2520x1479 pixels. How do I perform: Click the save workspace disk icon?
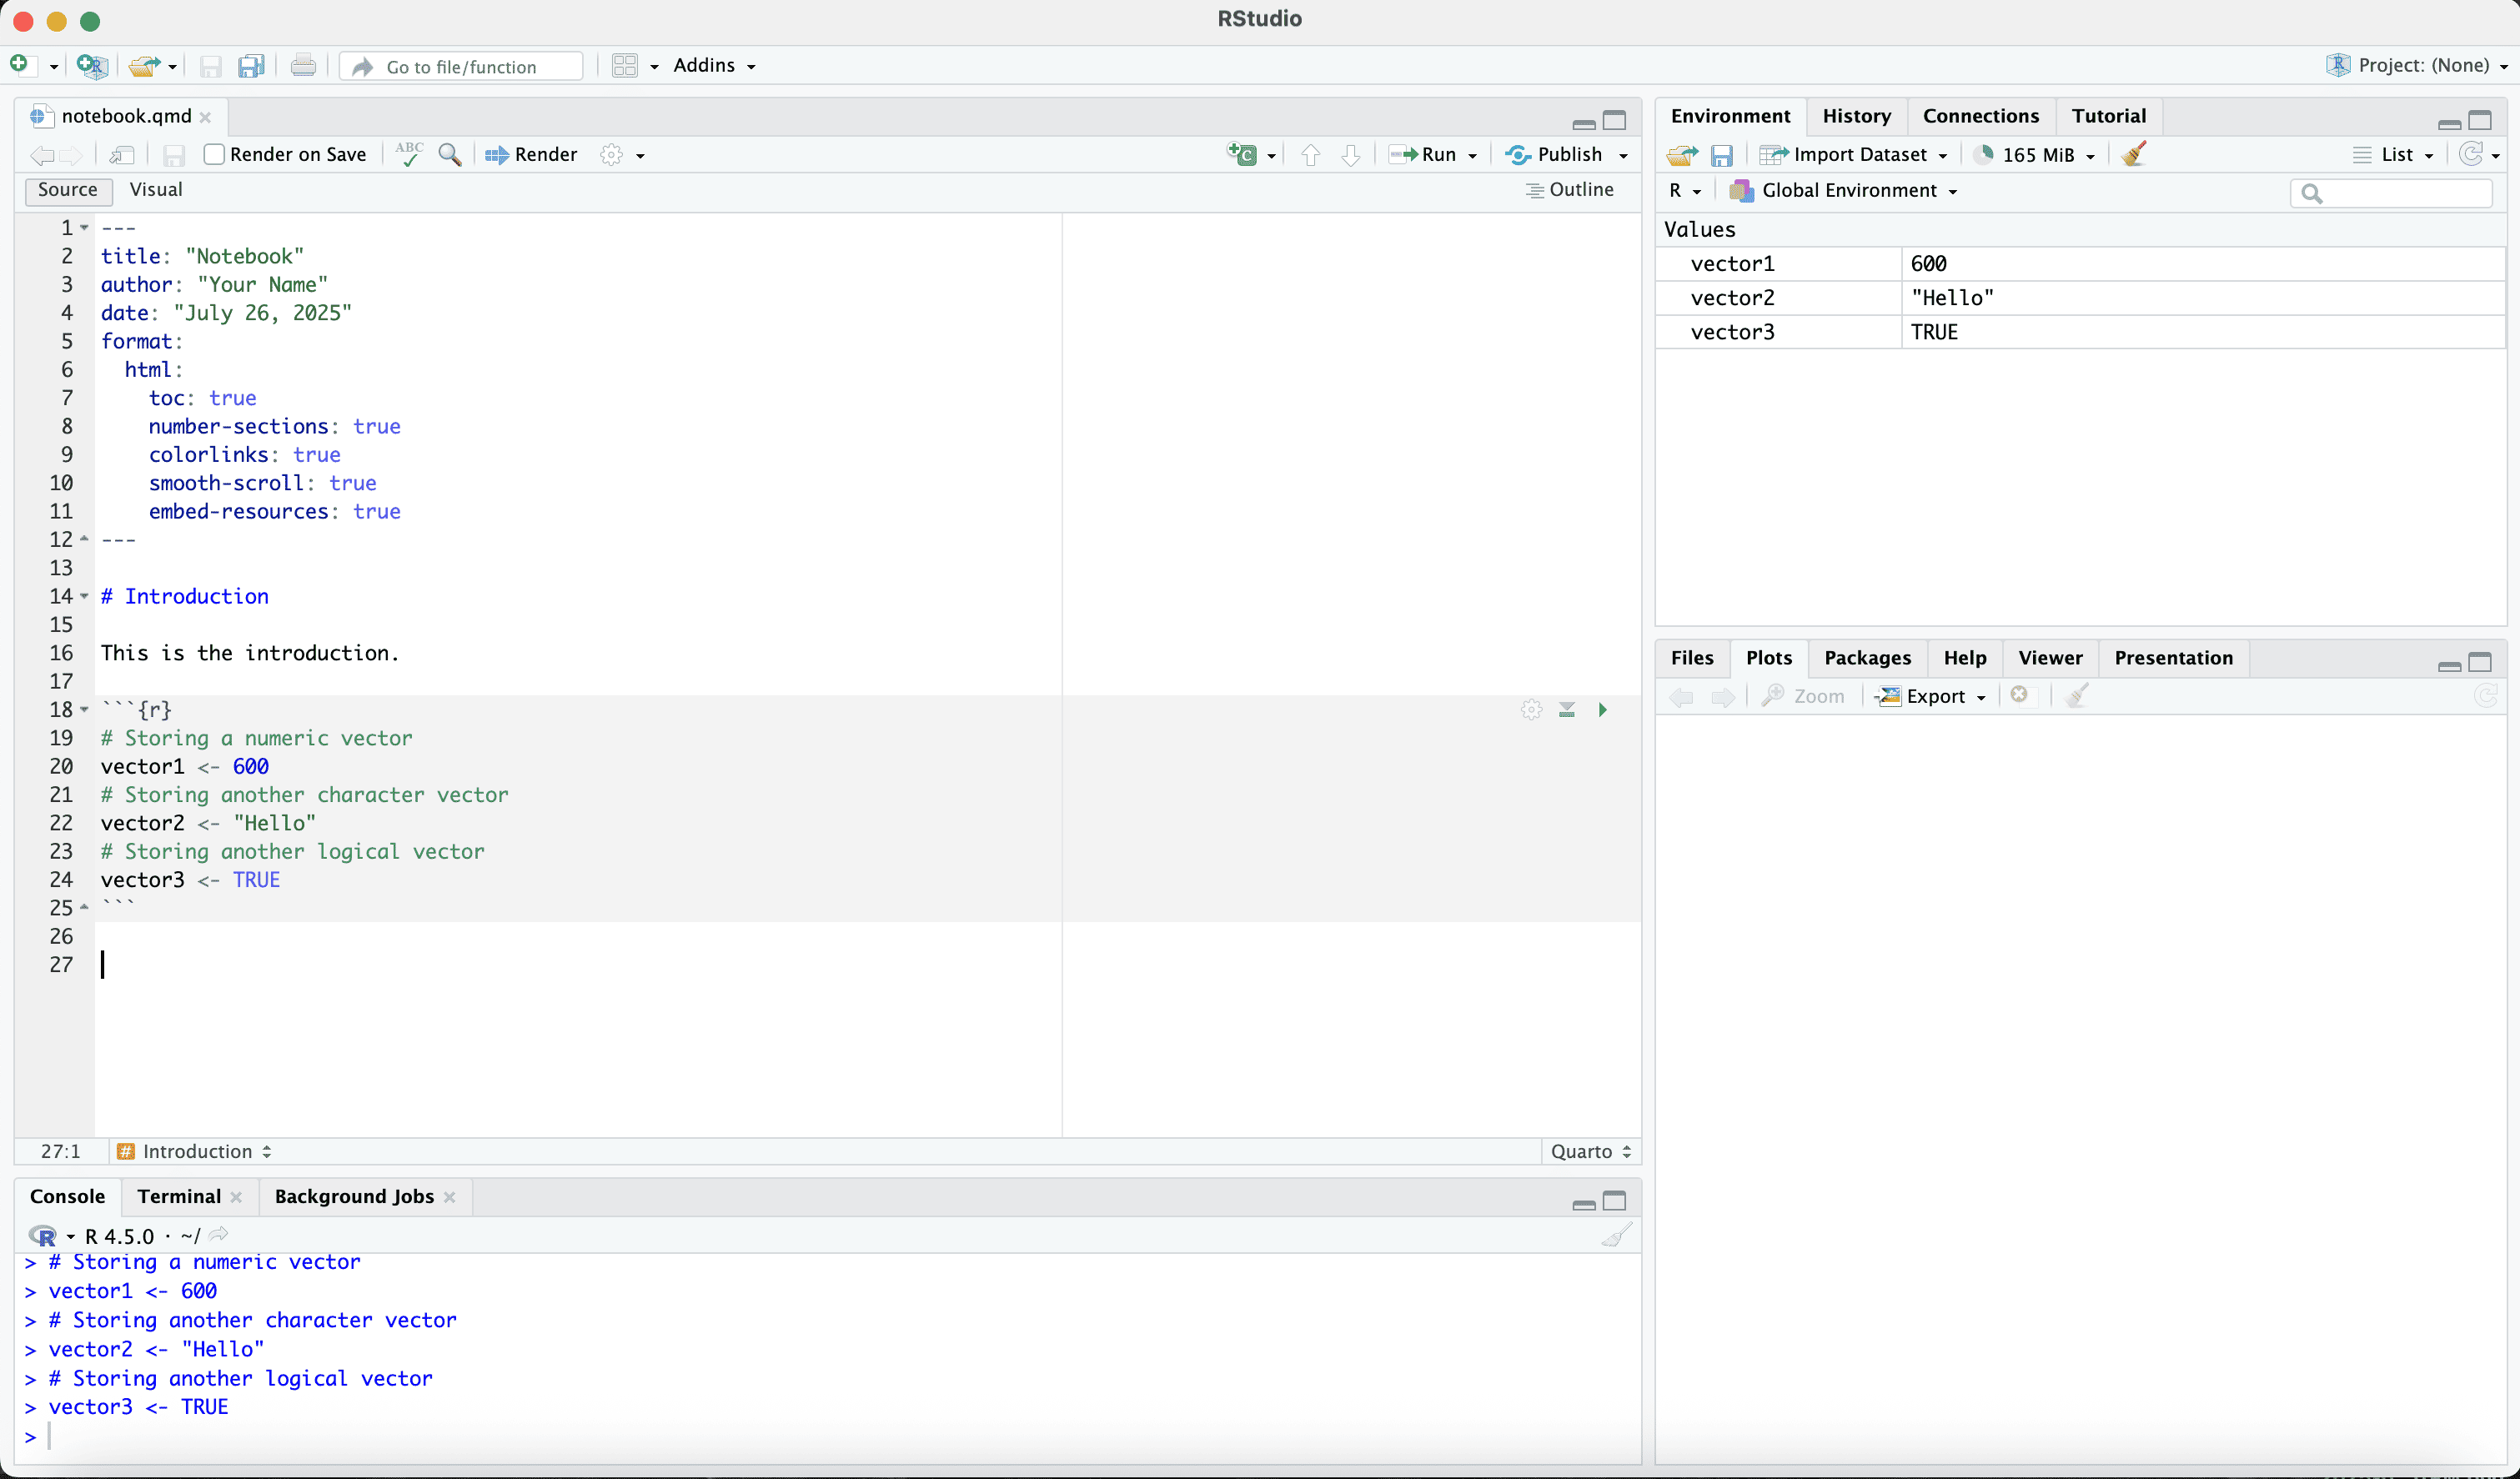pos(1721,155)
